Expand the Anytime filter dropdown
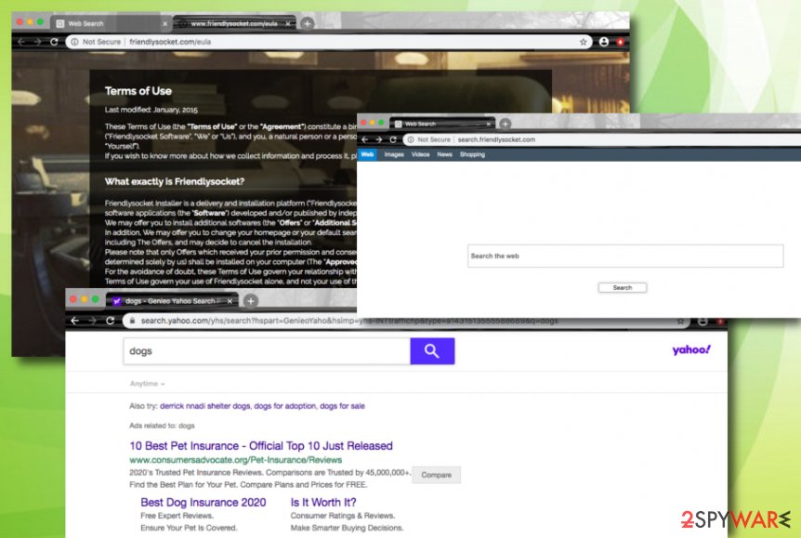The height and width of the screenshot is (538, 801). (147, 384)
